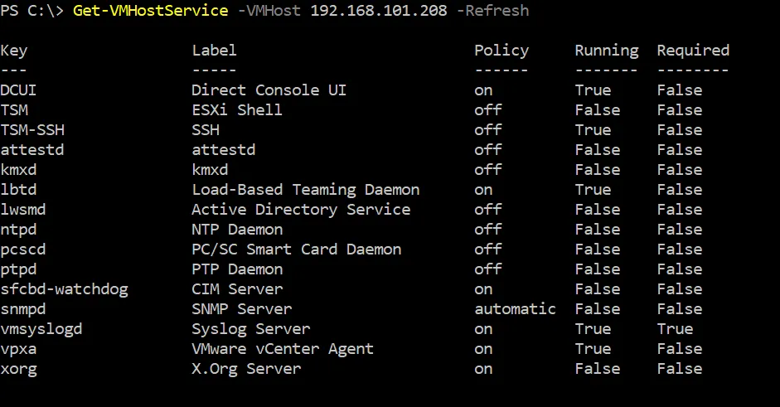Click the Required column header
Screen dimensions: 780x407
pos(693,51)
